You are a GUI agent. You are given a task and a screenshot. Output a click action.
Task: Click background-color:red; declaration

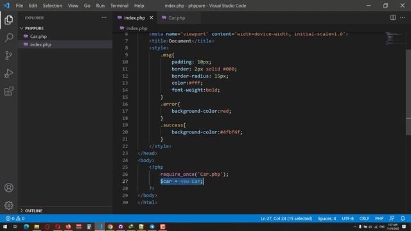[201, 111]
